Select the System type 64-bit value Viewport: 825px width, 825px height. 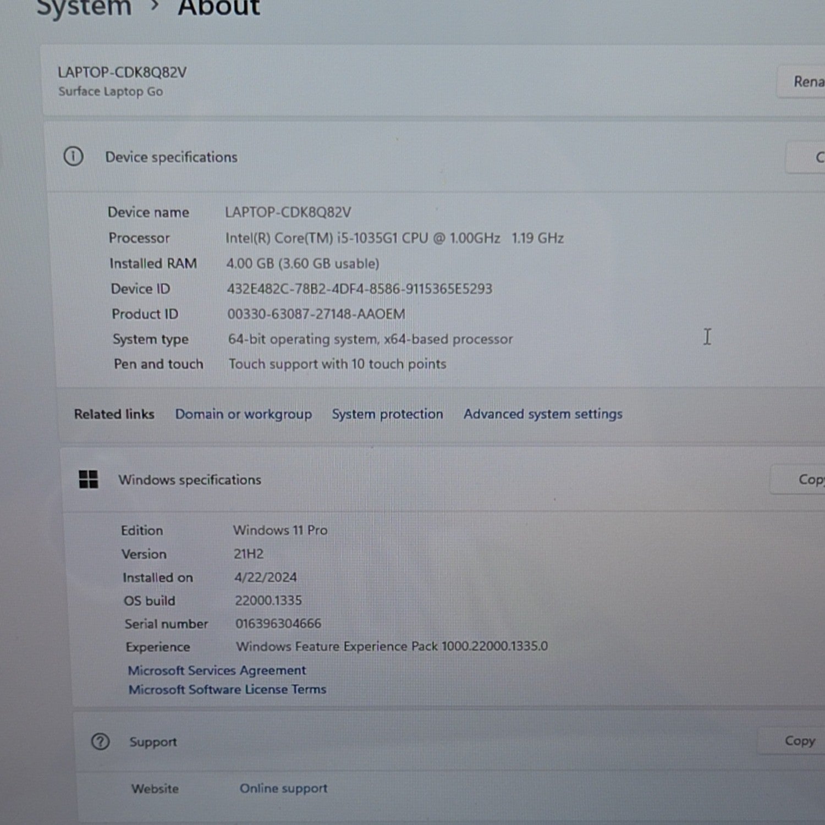click(x=370, y=339)
